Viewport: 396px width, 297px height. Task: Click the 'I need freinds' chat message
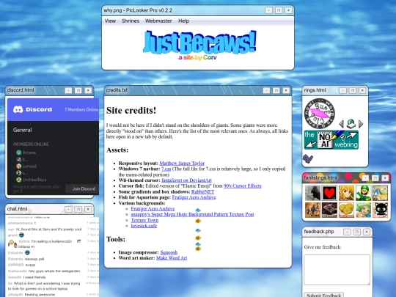34,277
